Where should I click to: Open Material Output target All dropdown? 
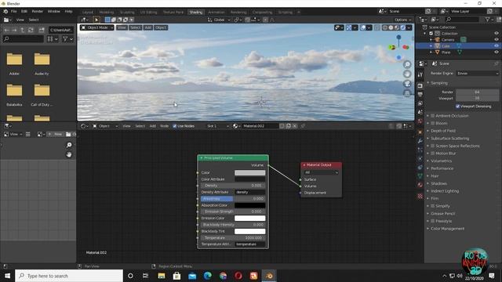pyautogui.click(x=321, y=172)
